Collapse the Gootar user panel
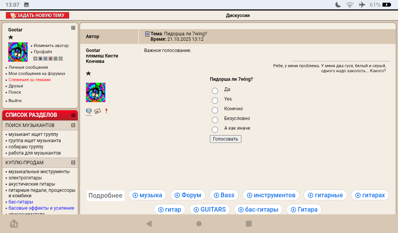398x233 pixels. 73,28
